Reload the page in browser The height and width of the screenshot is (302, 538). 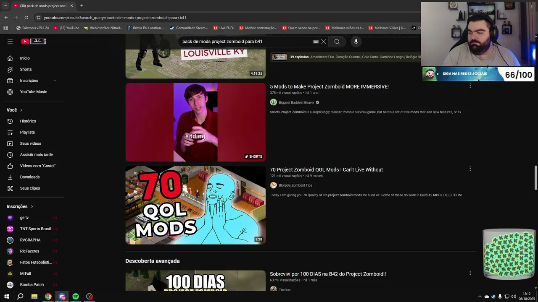click(x=26, y=18)
